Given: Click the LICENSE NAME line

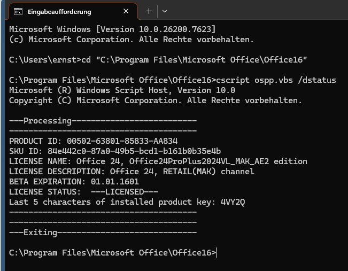Looking at the screenshot, I should click(x=158, y=161).
